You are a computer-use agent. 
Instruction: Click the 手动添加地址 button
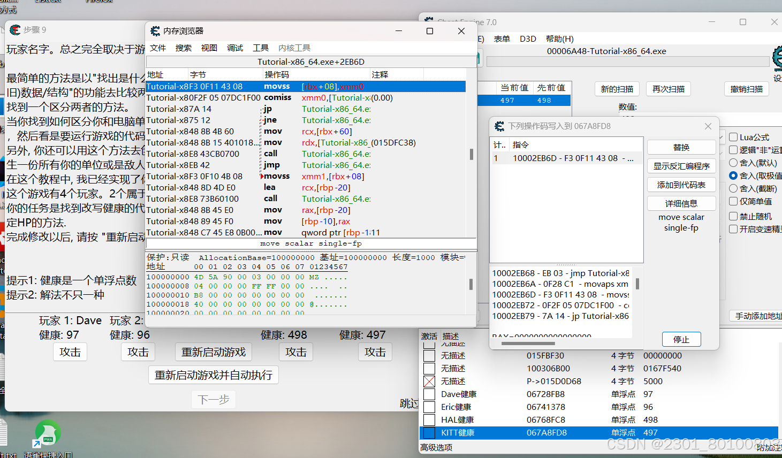[x=757, y=316]
